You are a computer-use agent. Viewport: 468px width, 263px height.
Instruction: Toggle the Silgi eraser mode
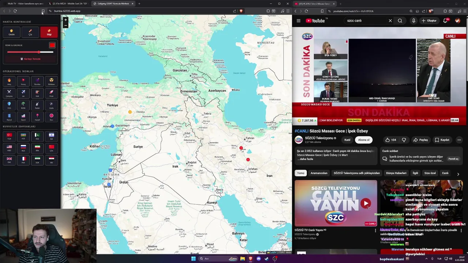(x=49, y=32)
